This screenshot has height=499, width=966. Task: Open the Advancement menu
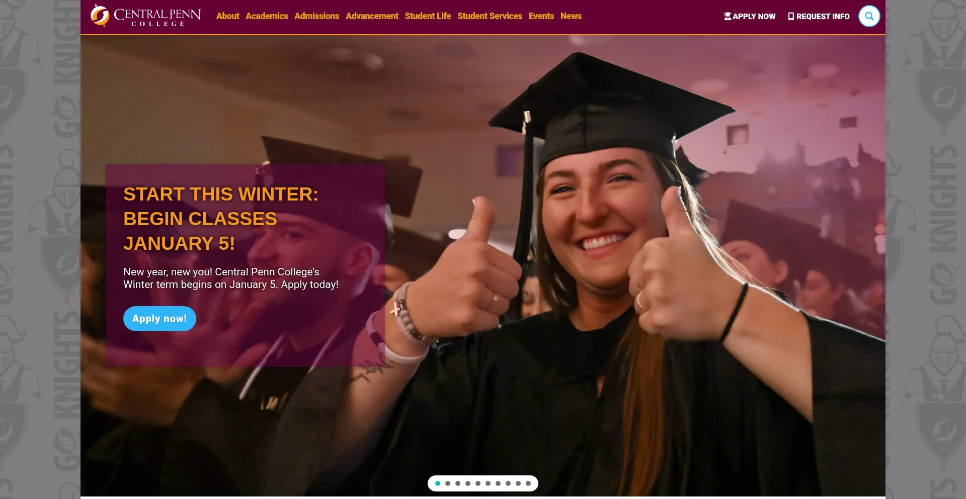pos(372,16)
